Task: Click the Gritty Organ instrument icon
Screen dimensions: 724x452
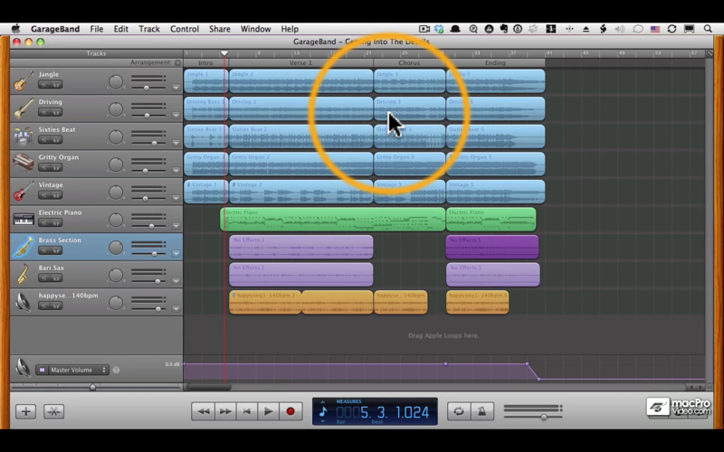Action: pyautogui.click(x=24, y=164)
